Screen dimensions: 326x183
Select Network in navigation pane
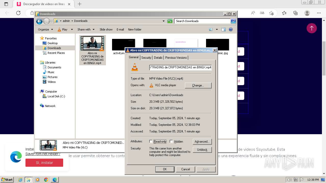click(x=50, y=106)
